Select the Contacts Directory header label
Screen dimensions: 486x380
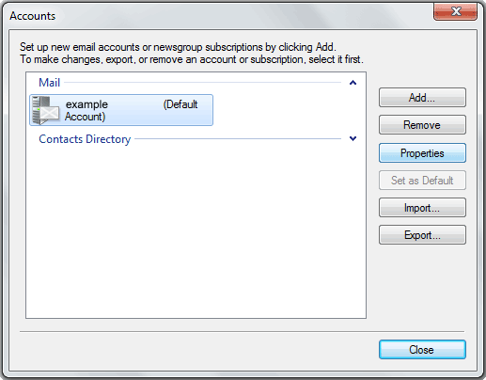pos(85,139)
